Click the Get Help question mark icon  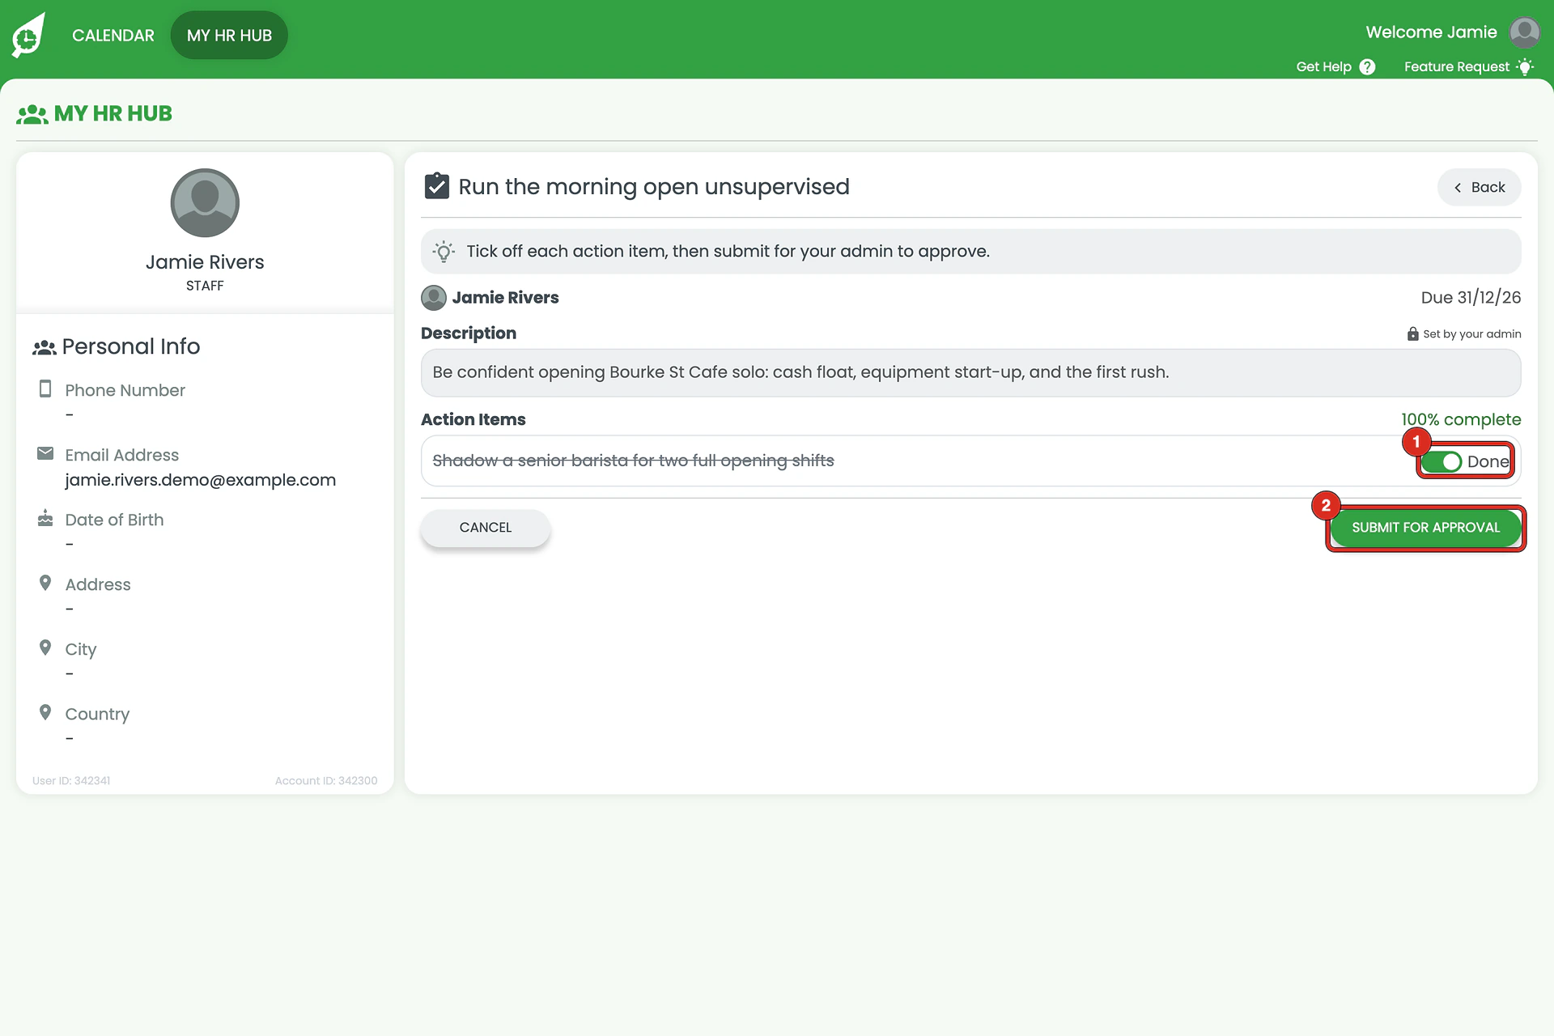(x=1367, y=67)
